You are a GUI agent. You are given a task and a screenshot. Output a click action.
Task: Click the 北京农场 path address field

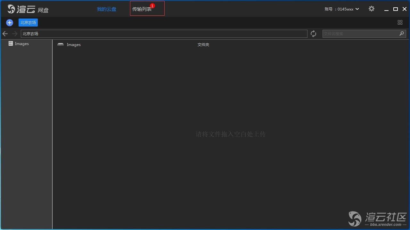coord(164,34)
